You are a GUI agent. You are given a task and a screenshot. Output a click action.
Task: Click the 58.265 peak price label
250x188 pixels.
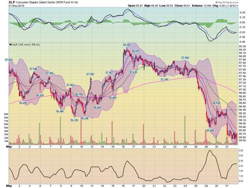click(127, 45)
